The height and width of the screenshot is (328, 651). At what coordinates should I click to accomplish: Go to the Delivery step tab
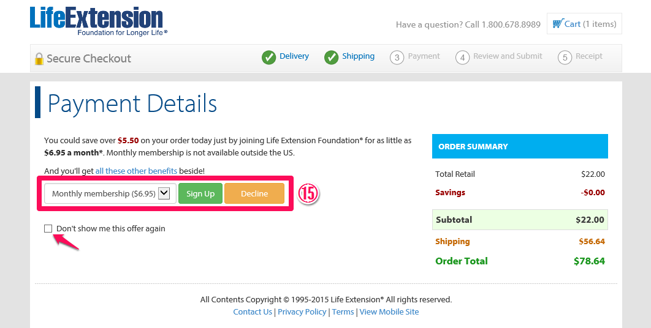point(294,56)
